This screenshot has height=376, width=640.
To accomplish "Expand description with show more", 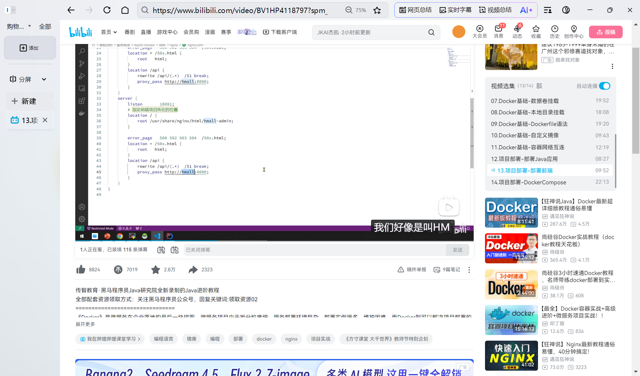I will pyautogui.click(x=85, y=324).
